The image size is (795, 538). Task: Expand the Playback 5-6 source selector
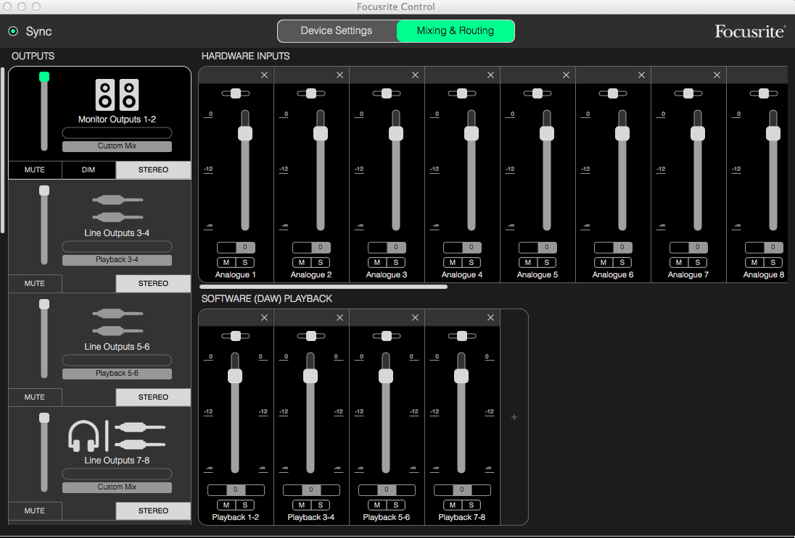[117, 374]
